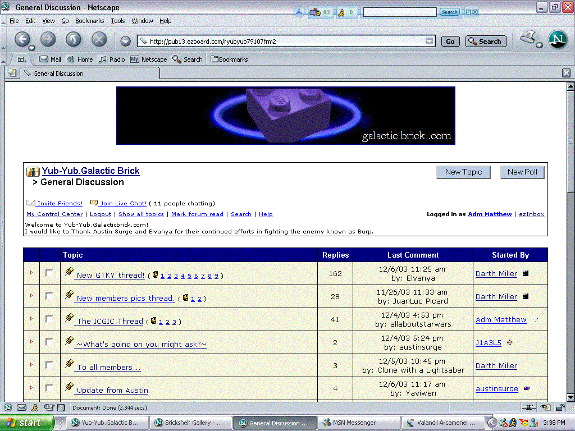Click the Back navigation arrow

point(22,40)
